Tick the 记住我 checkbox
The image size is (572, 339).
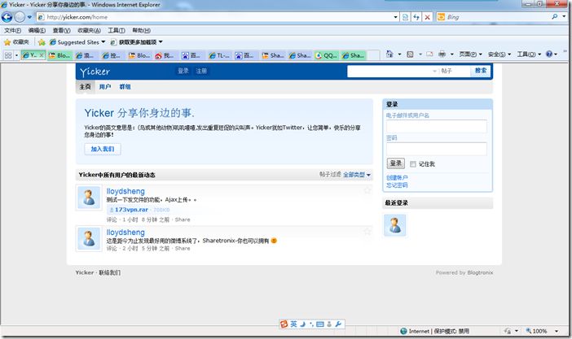click(x=413, y=164)
